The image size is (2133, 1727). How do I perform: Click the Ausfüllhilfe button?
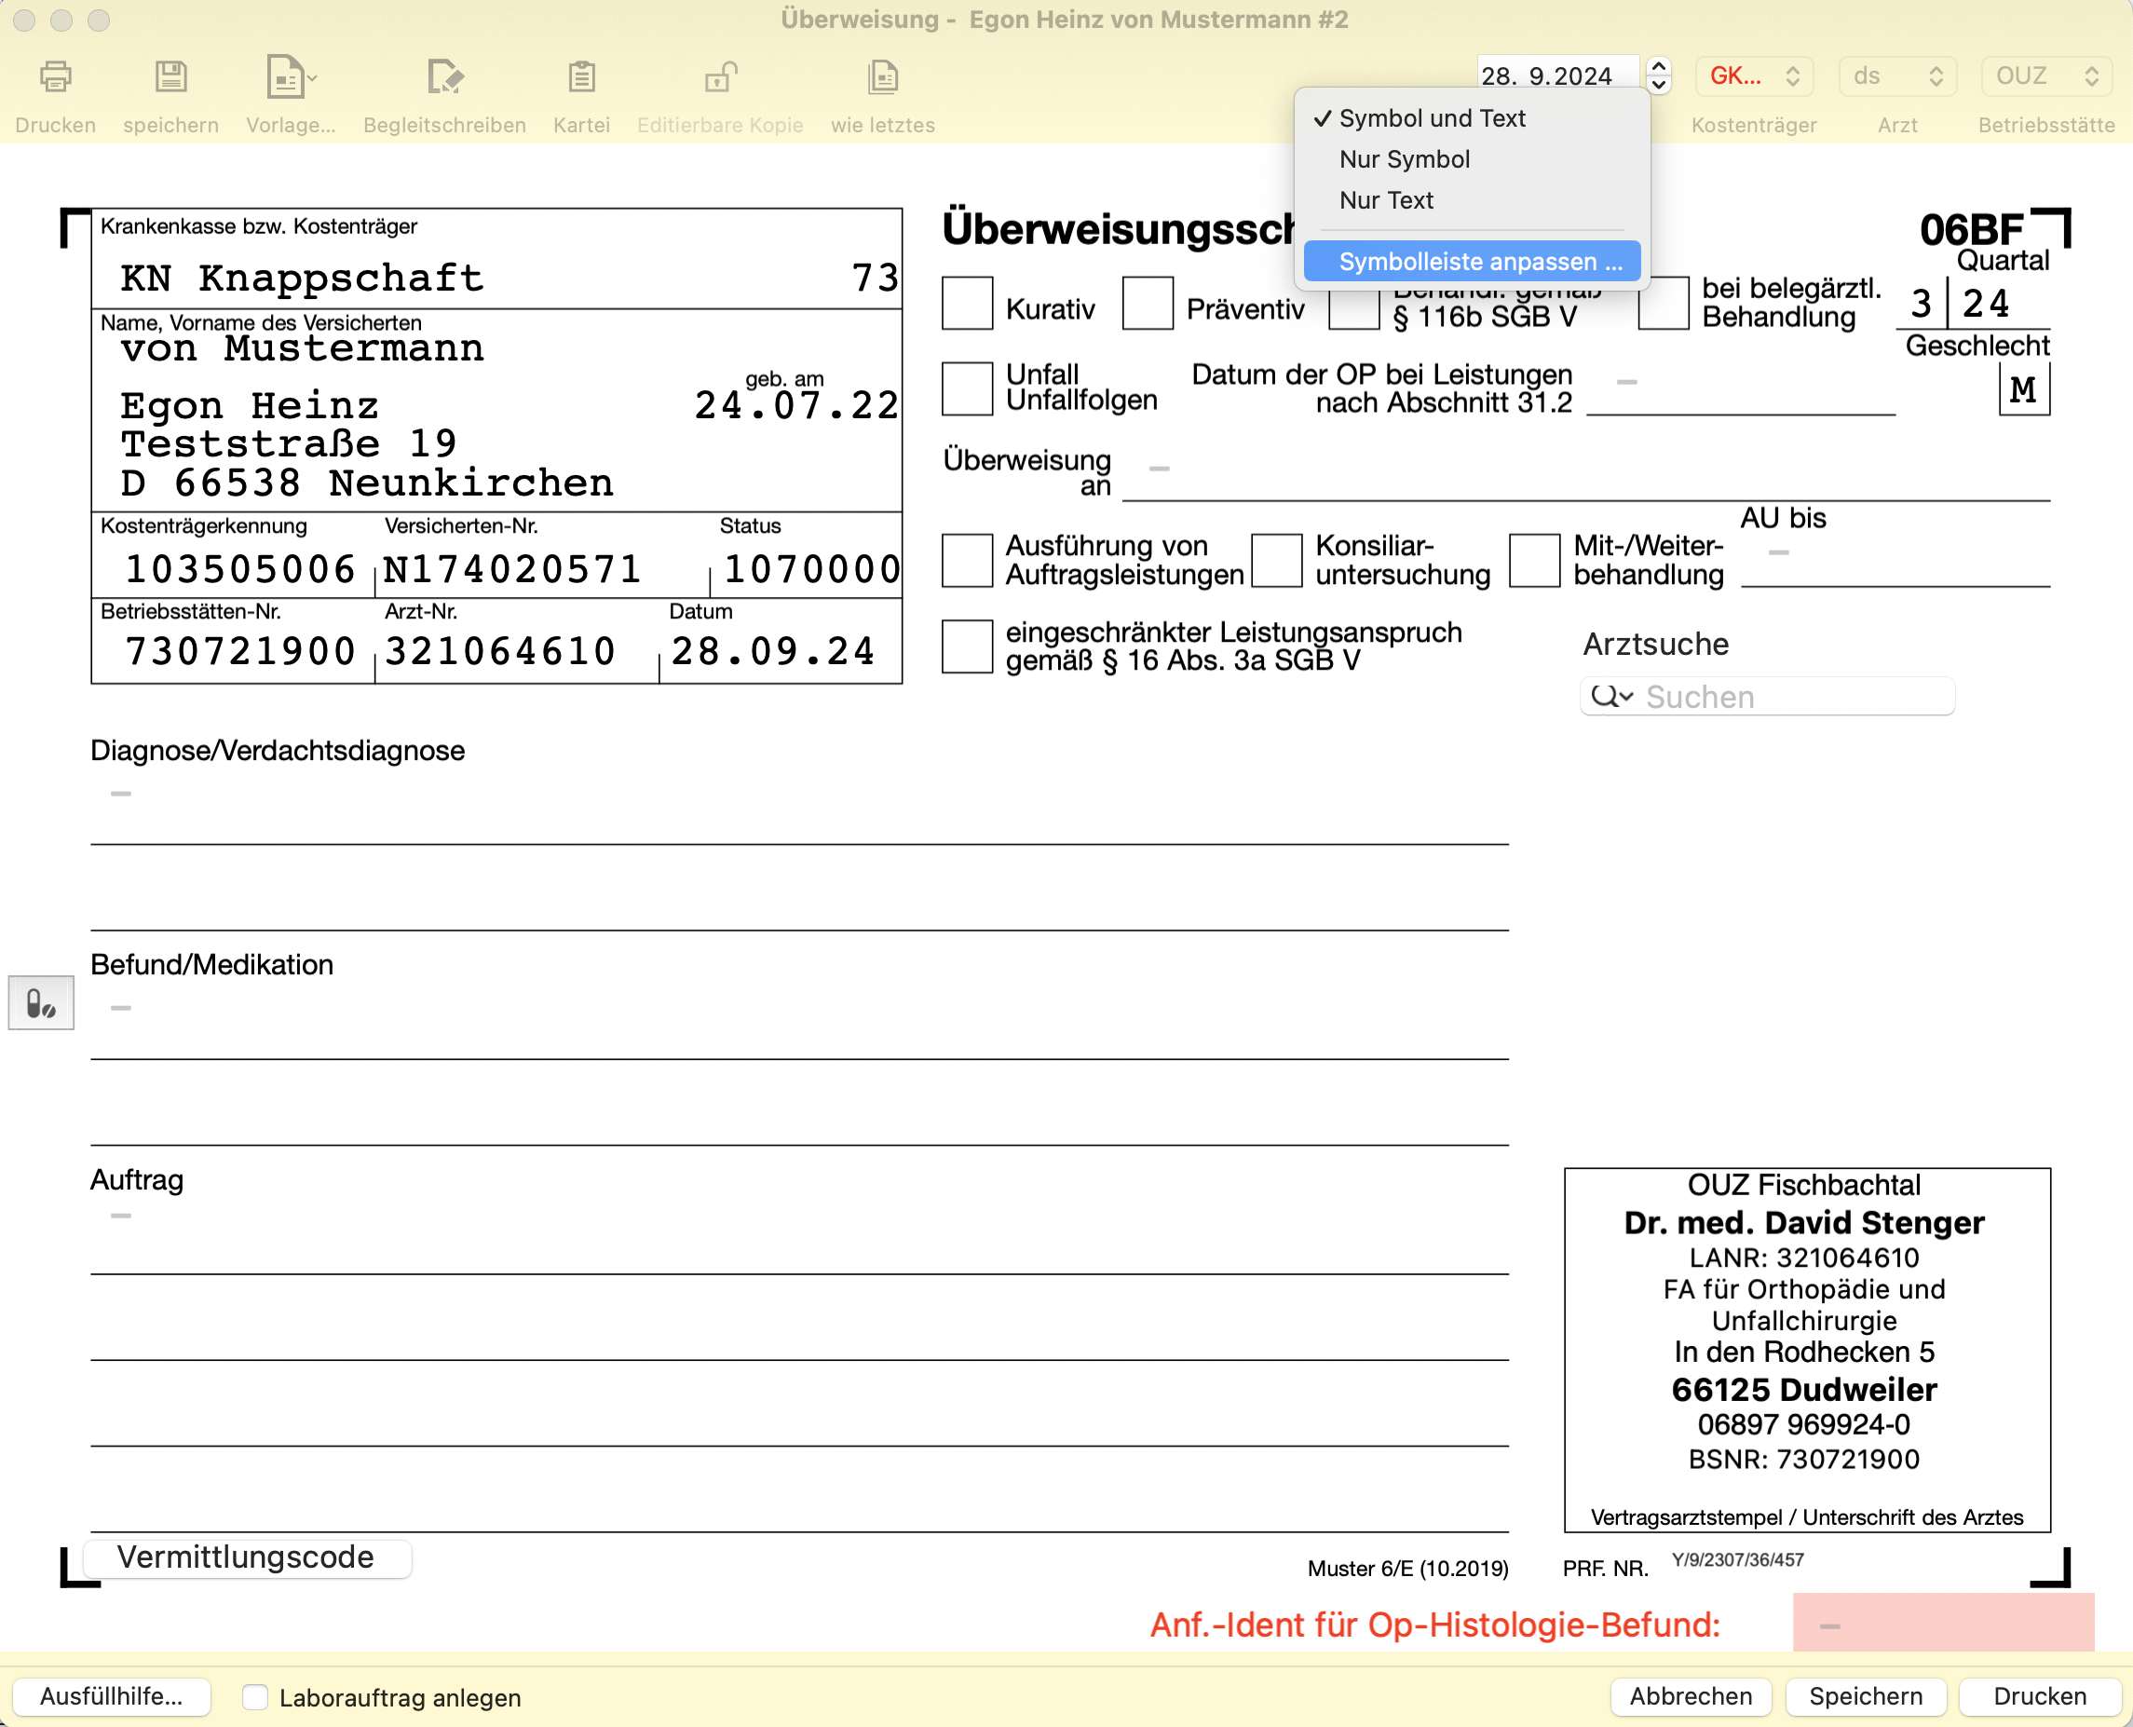pos(112,1697)
